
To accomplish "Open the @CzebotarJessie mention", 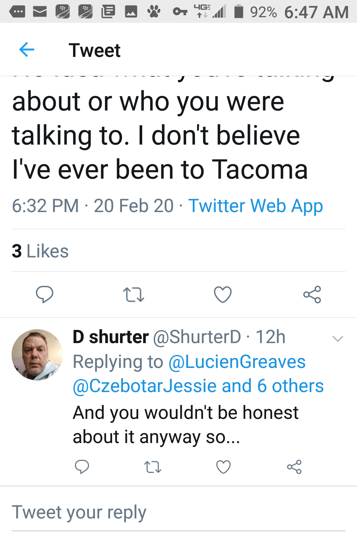I will pos(145,386).
